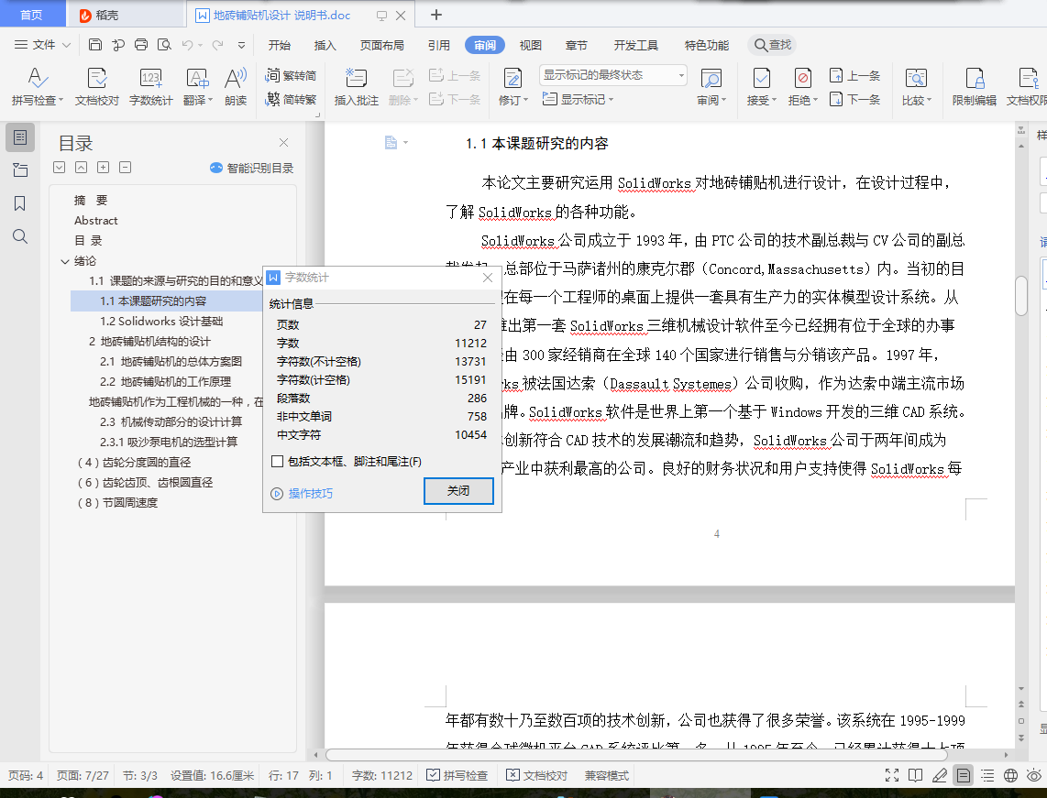Toggle 拼写检查 in the status bar
Image resolution: width=1047 pixels, height=798 pixels.
(x=457, y=775)
